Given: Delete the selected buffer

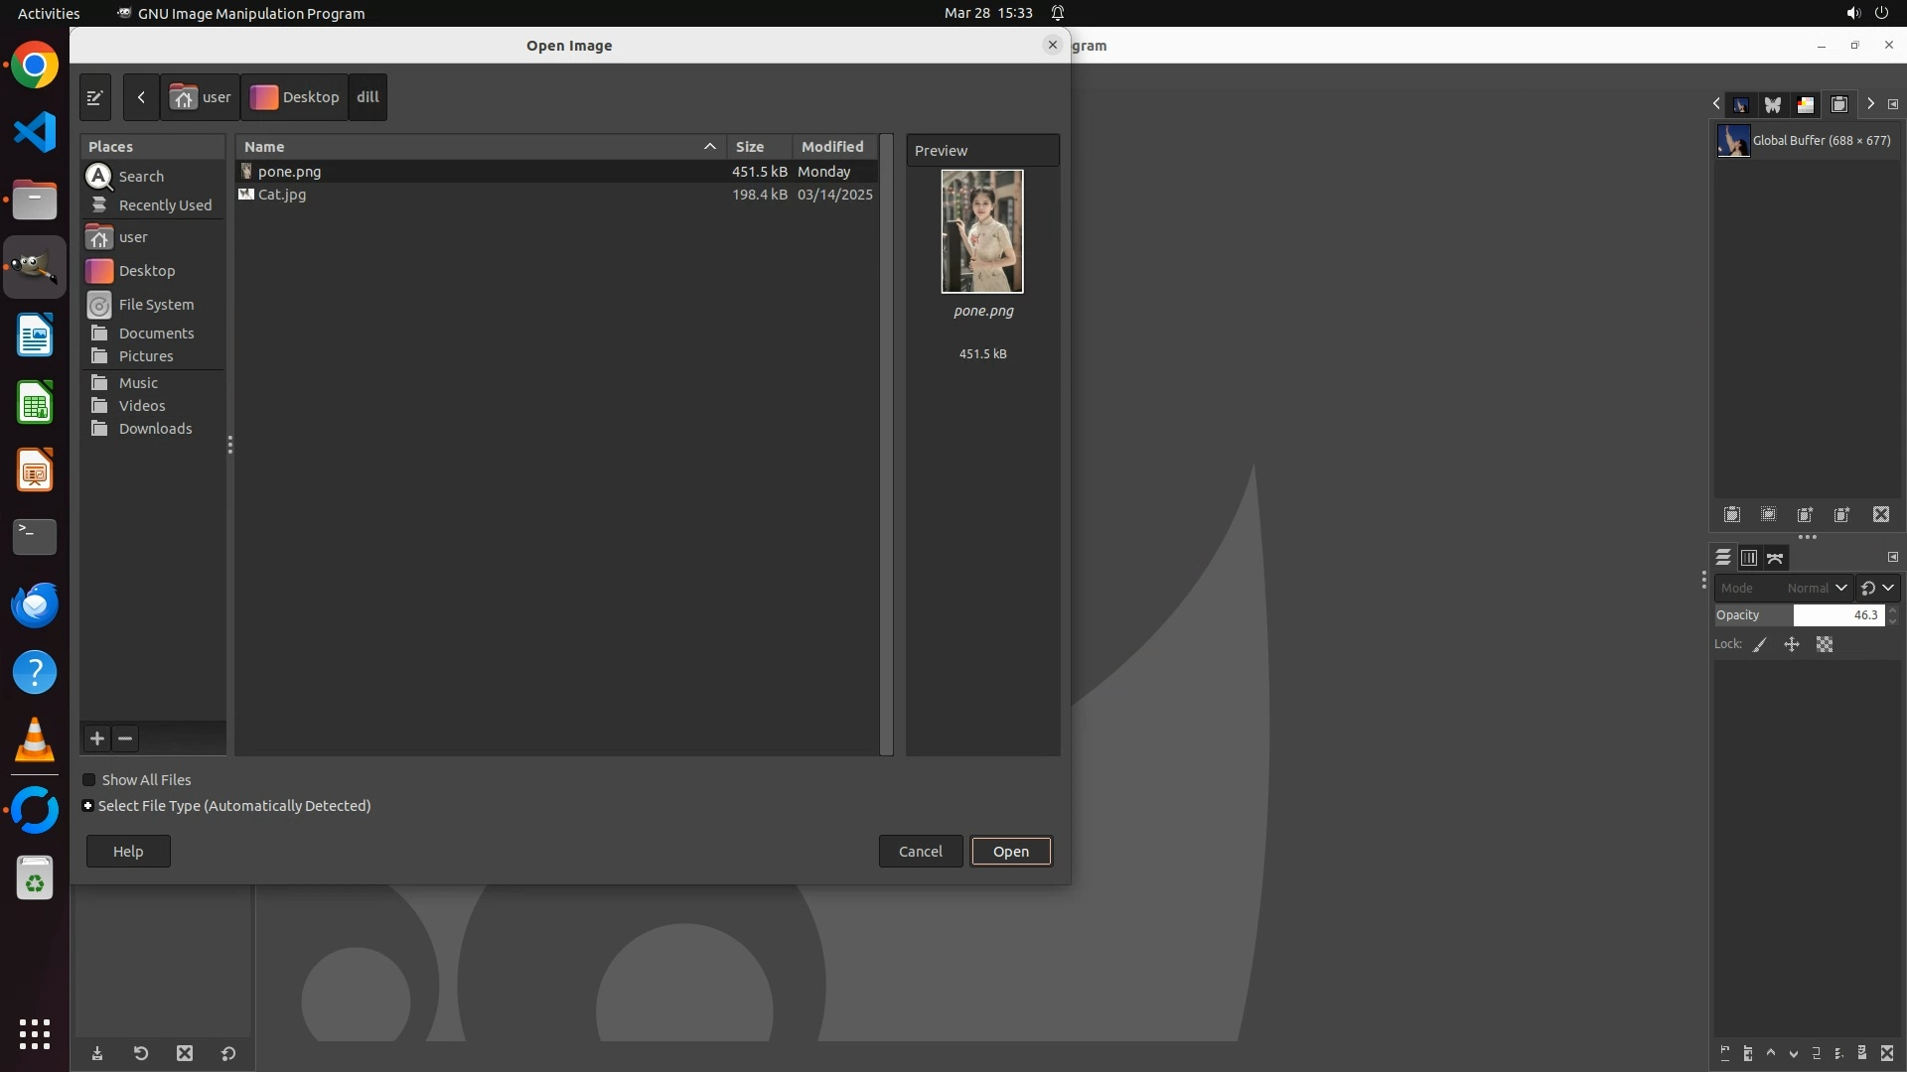Looking at the screenshot, I should [x=1881, y=514].
